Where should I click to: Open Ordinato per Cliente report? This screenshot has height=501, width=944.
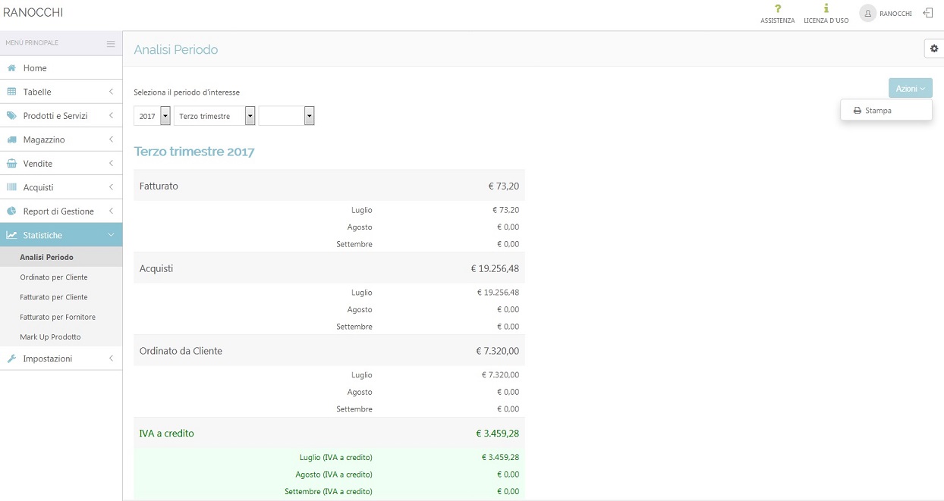[x=53, y=277]
